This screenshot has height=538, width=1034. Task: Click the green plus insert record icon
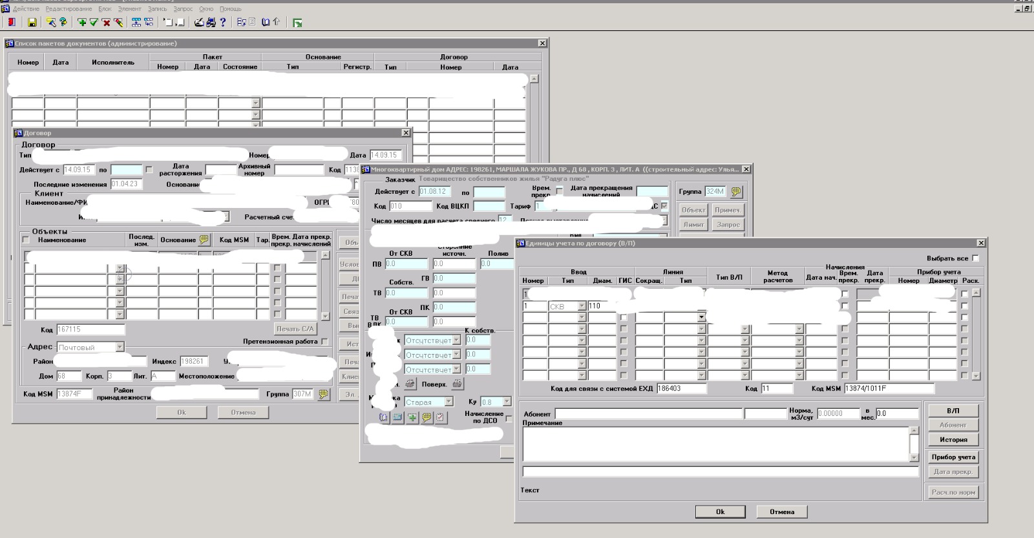[x=82, y=23]
